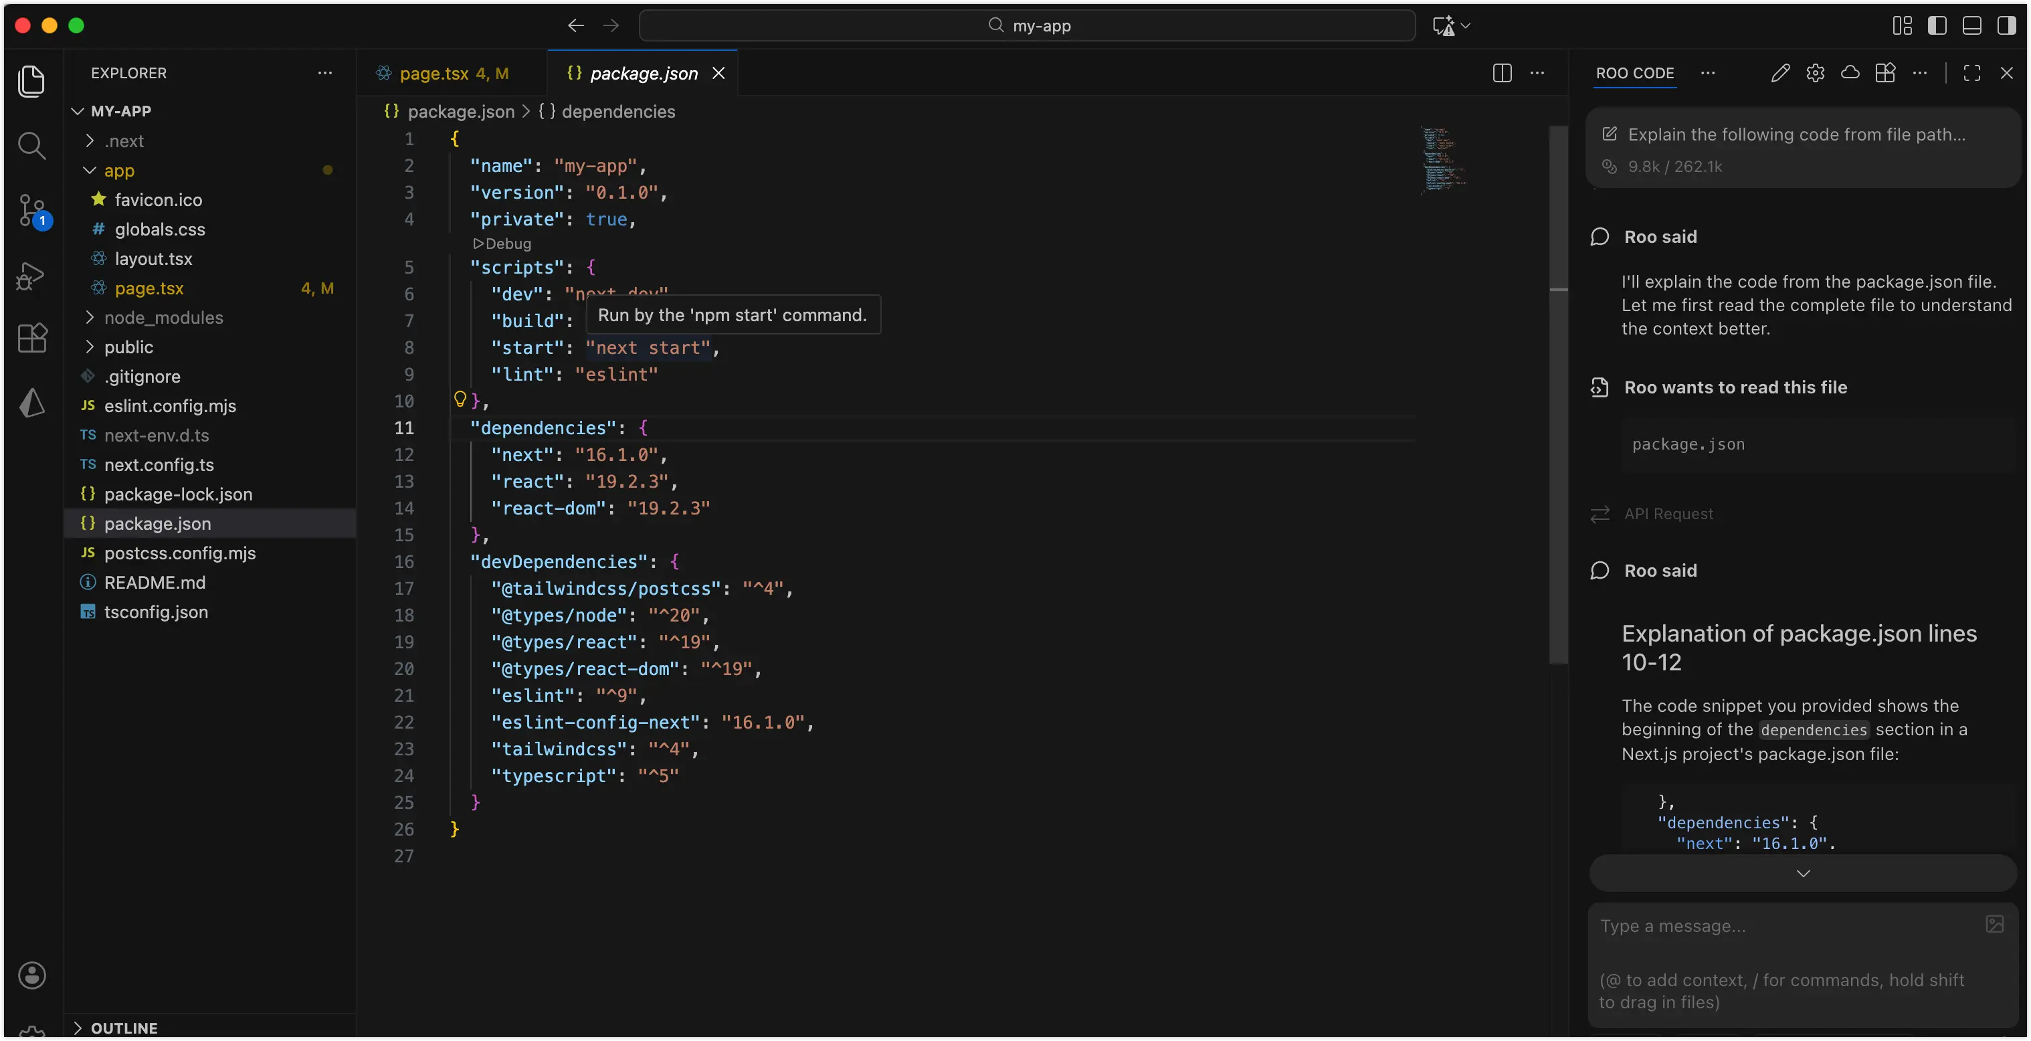Open the Extensions view icon
The image size is (2031, 1041).
[x=31, y=339]
